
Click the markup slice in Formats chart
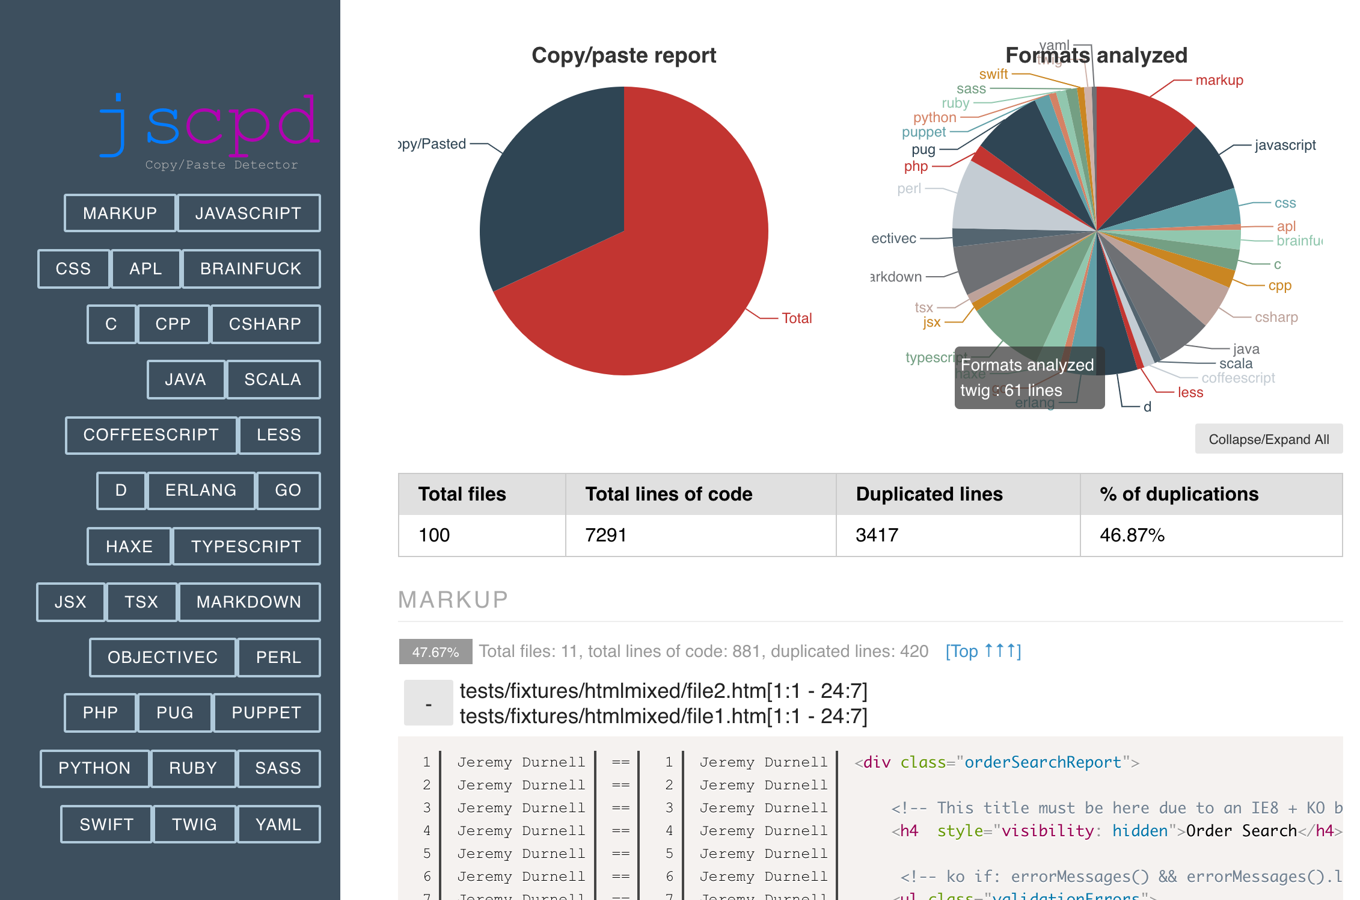coord(1136,144)
